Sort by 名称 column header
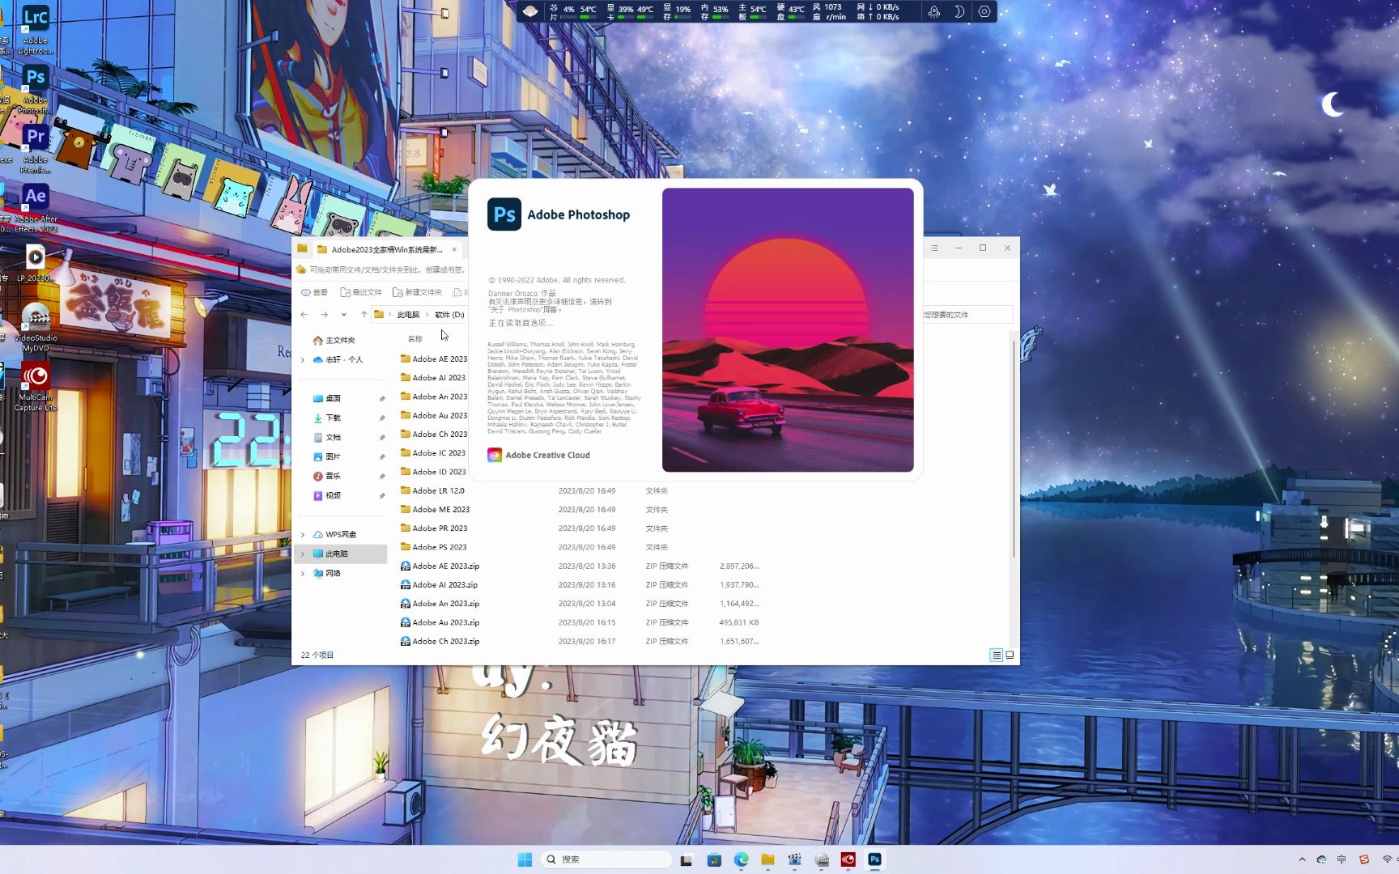The height and width of the screenshot is (874, 1399). pyautogui.click(x=415, y=339)
